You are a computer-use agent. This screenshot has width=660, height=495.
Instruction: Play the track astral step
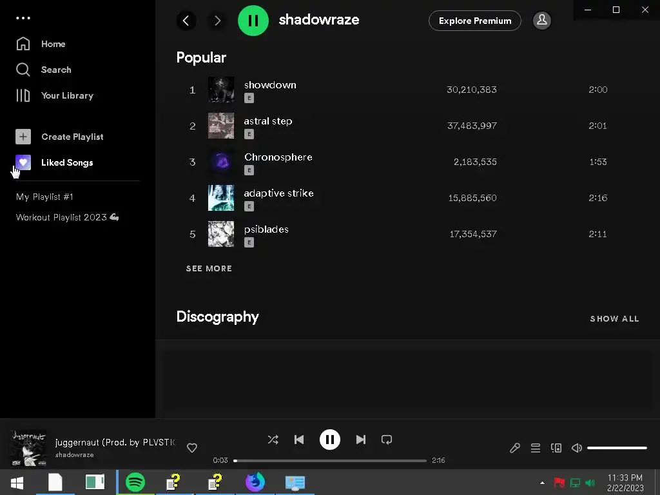(x=268, y=121)
